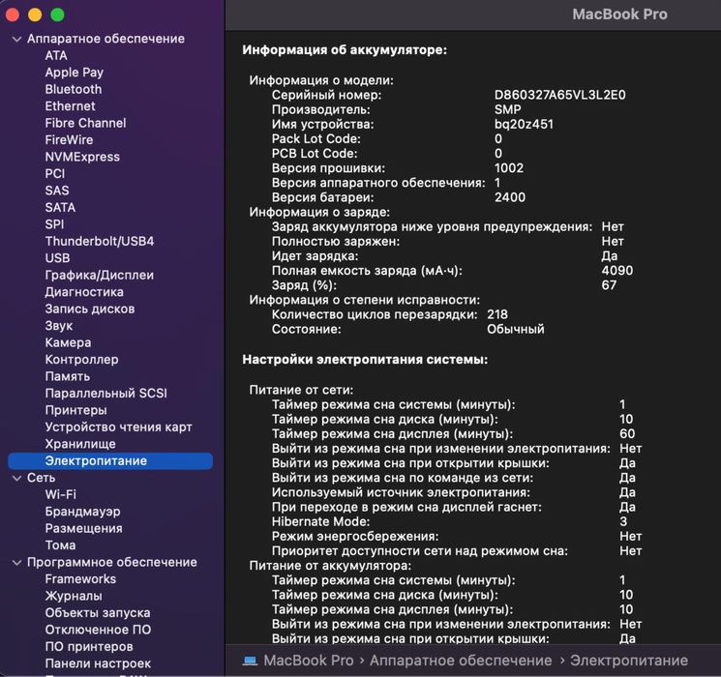Click MacBook Pro in the path bar

(309, 661)
